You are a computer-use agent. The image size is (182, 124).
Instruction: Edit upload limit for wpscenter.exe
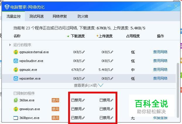pyautogui.click(x=112, y=78)
